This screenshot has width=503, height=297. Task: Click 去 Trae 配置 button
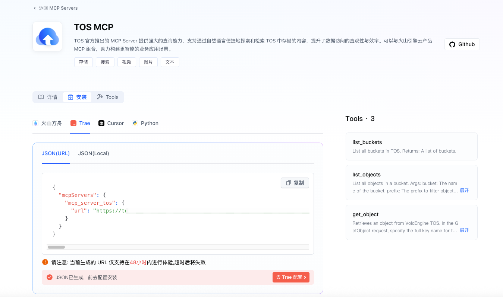291,277
